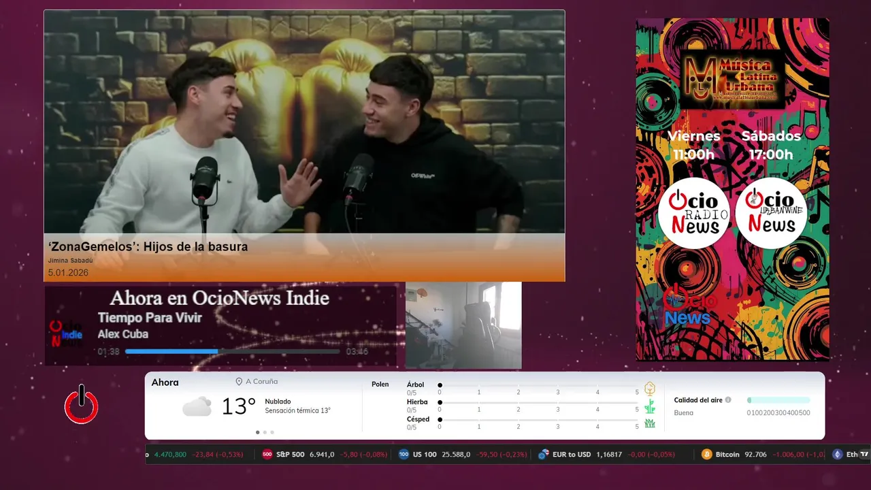The width and height of the screenshot is (871, 490).
Task: Click the EUR to USD rate 1,16817
Action: point(609,455)
